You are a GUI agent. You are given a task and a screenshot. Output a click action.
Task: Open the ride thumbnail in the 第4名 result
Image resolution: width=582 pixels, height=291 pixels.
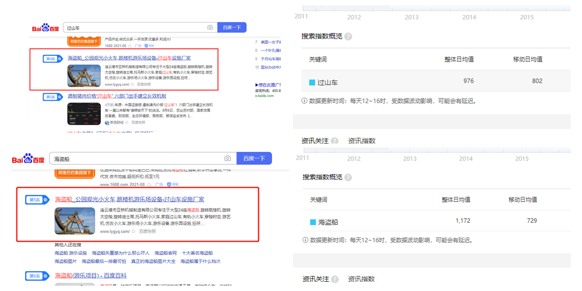pyautogui.click(x=84, y=76)
